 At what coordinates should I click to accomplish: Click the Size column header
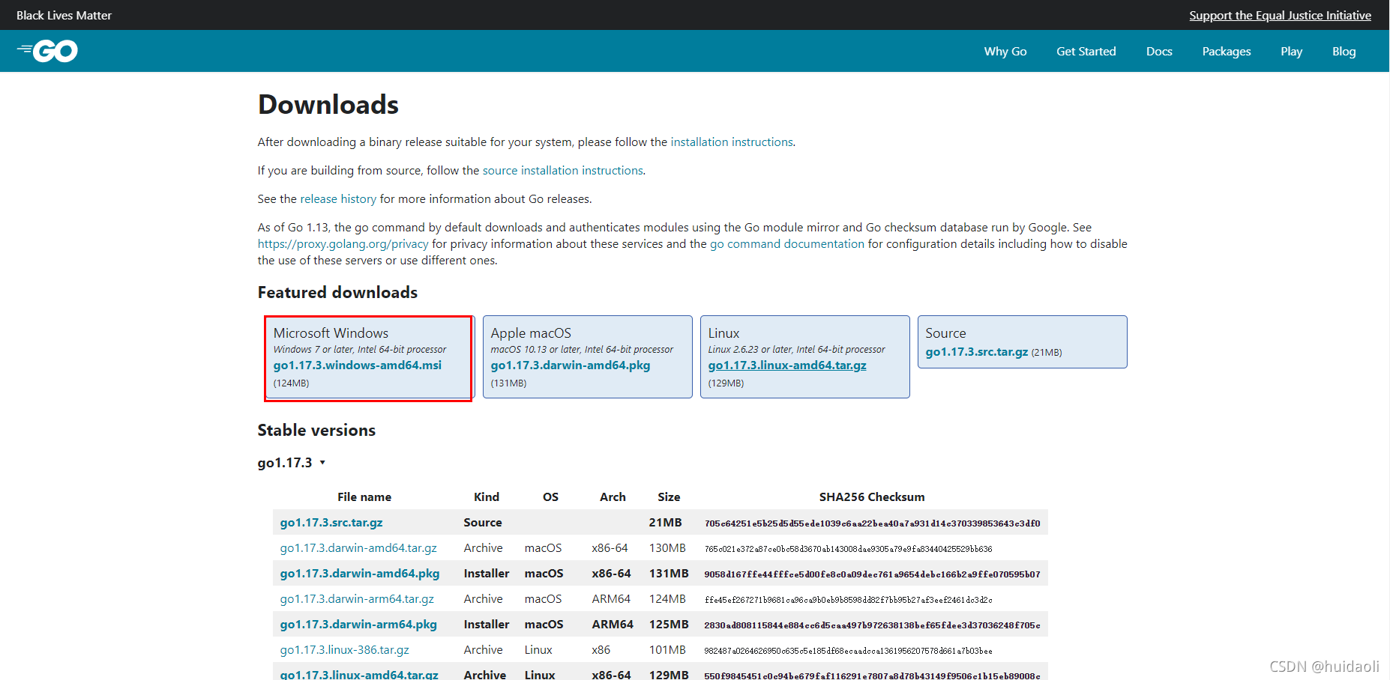click(x=669, y=497)
